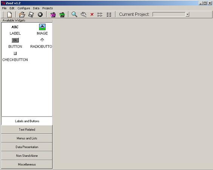This screenshot has width=213, height=170.
Task: Click the green bundle toolbar icon
Action: [62, 15]
